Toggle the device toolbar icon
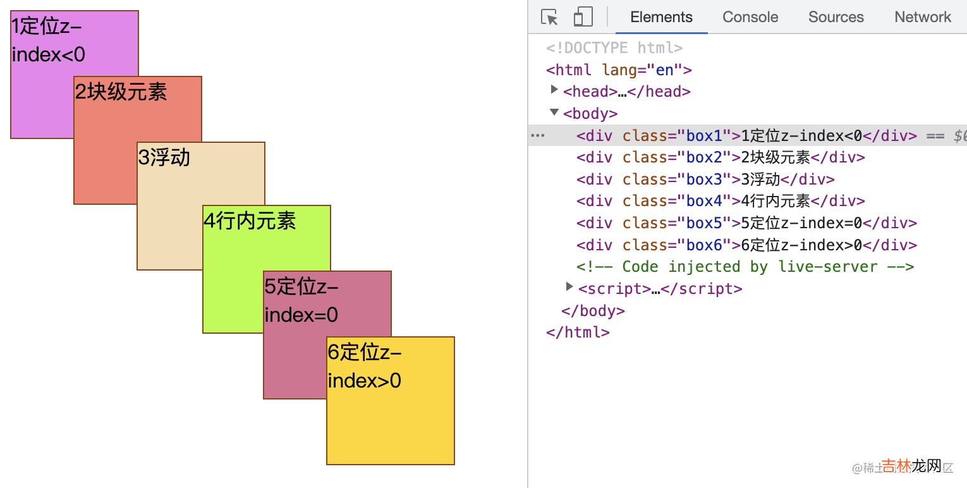This screenshot has width=967, height=488. (x=583, y=17)
